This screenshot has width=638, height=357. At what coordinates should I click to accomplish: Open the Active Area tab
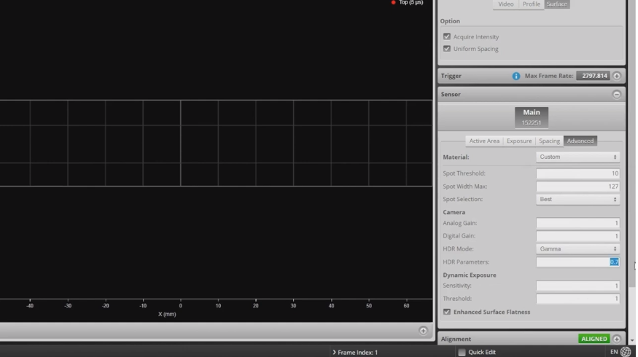tap(484, 141)
